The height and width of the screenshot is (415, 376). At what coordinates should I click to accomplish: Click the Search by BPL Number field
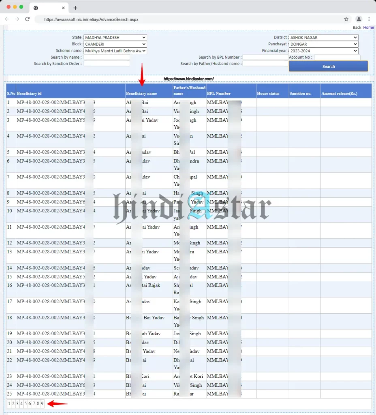[265, 57]
